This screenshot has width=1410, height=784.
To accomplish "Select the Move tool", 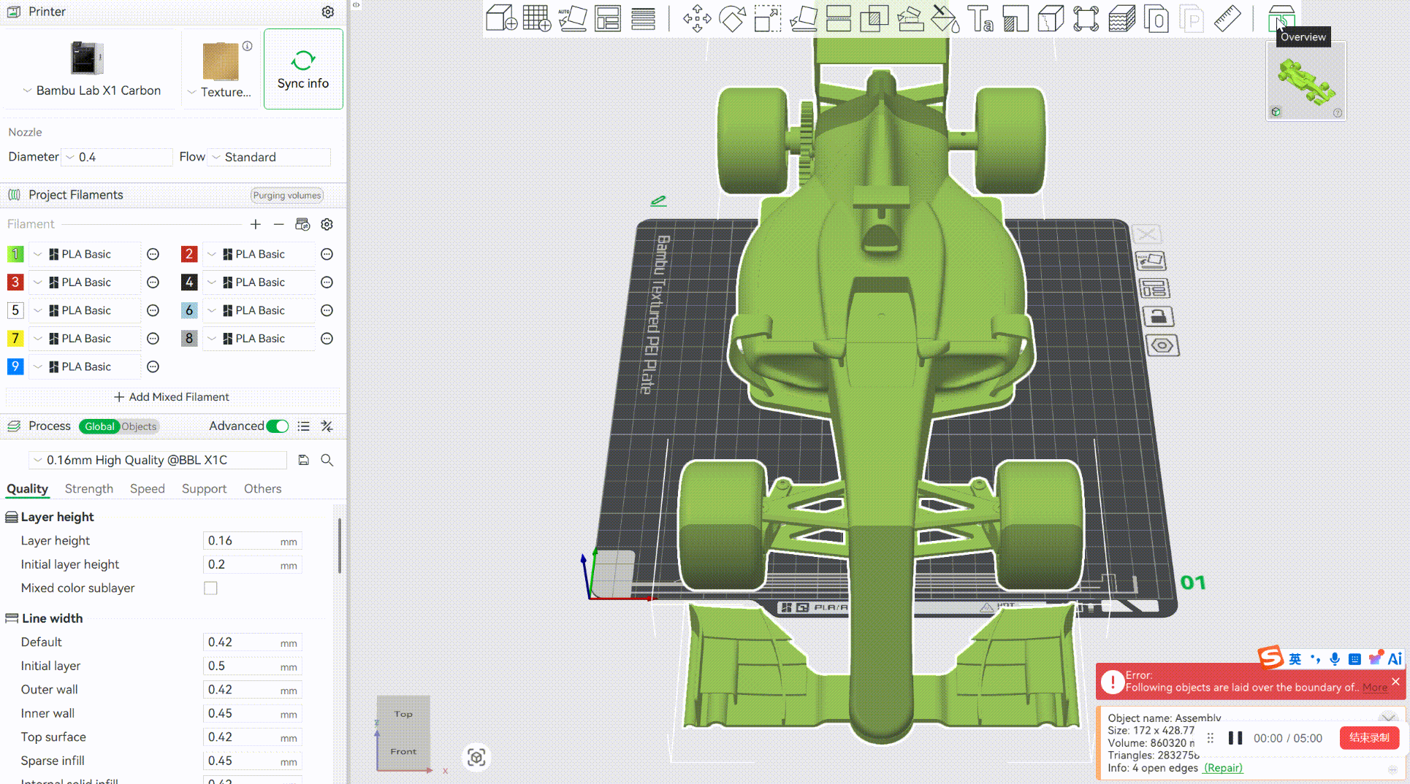I will [x=697, y=18].
